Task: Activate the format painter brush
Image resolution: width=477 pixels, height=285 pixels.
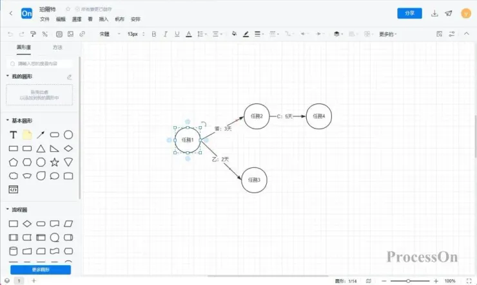Action: 33,34
